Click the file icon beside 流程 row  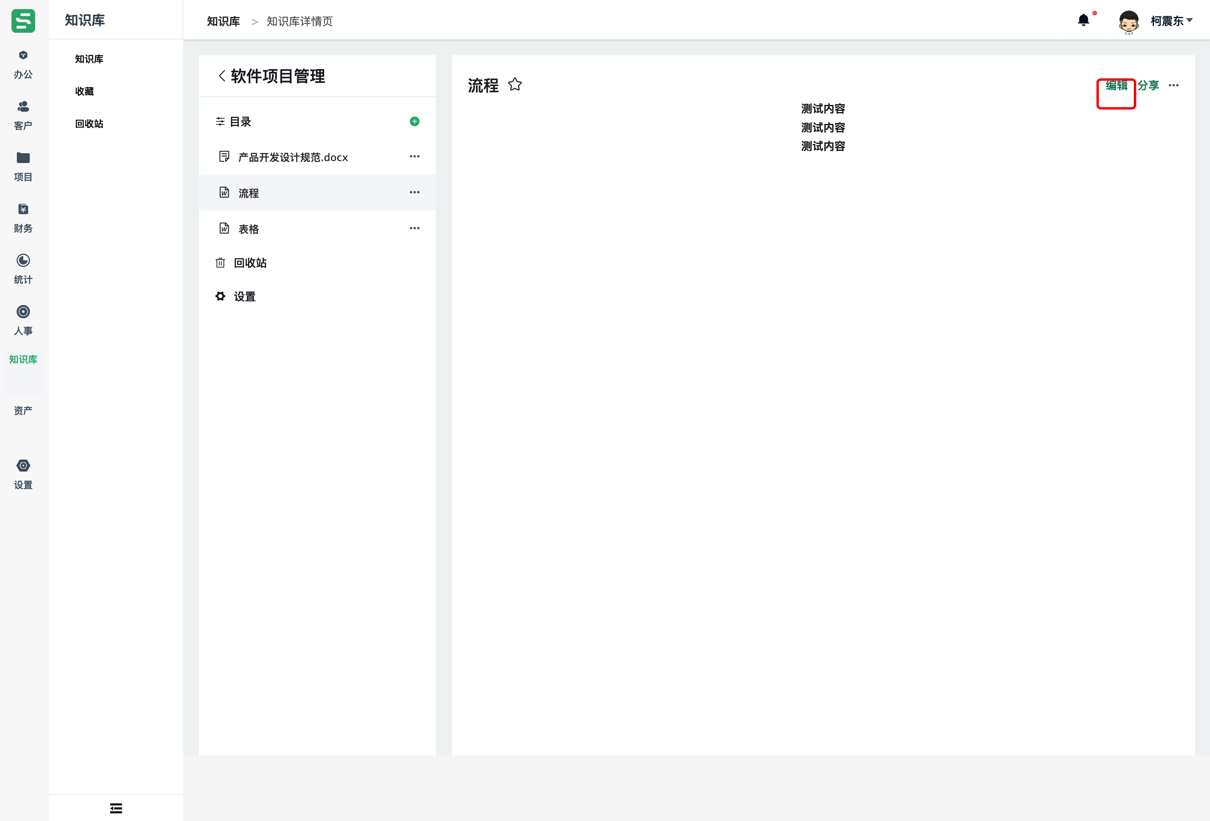point(224,193)
